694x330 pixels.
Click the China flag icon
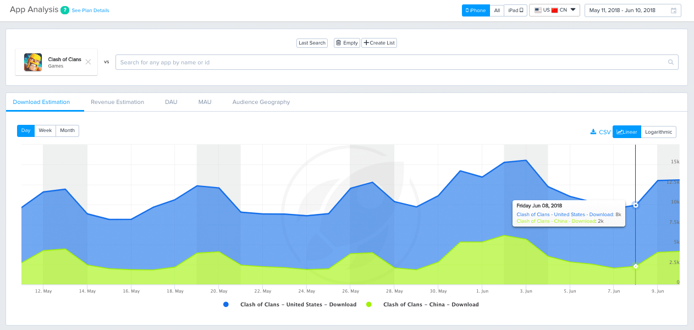554,10
